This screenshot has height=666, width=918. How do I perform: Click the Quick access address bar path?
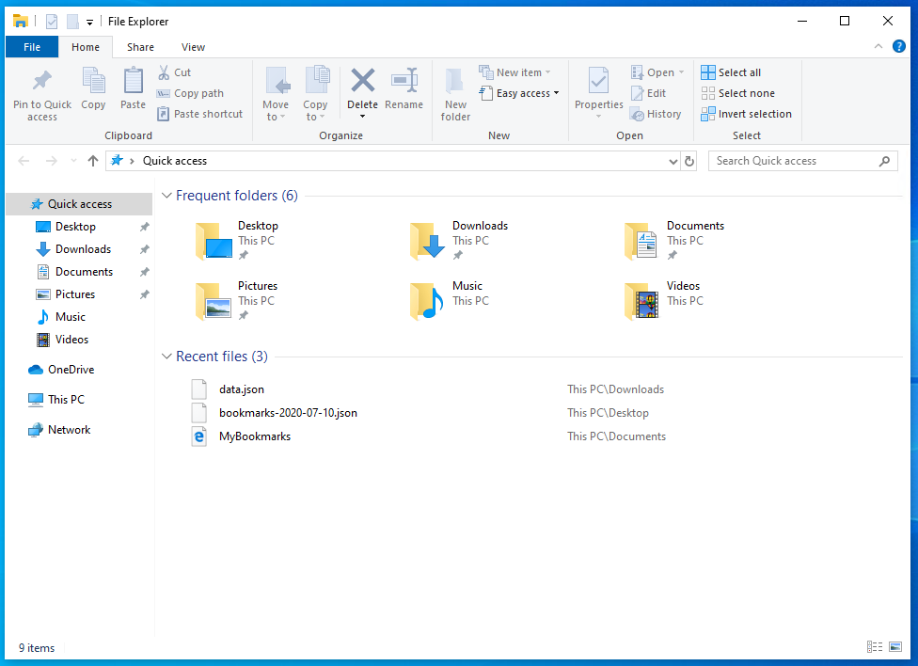174,161
